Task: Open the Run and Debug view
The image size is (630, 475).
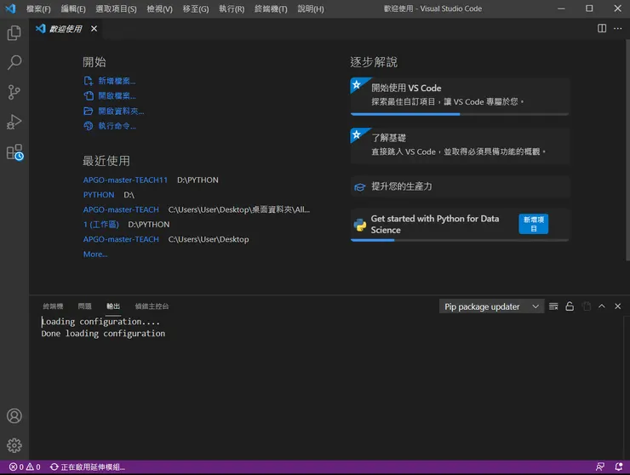Action: click(14, 122)
